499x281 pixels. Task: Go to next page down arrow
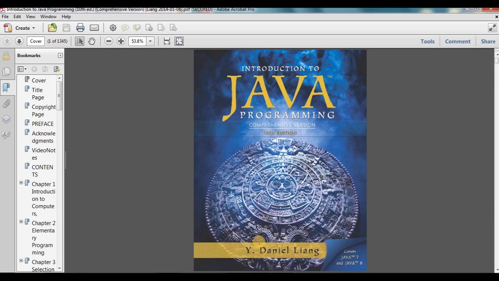pyautogui.click(x=19, y=41)
